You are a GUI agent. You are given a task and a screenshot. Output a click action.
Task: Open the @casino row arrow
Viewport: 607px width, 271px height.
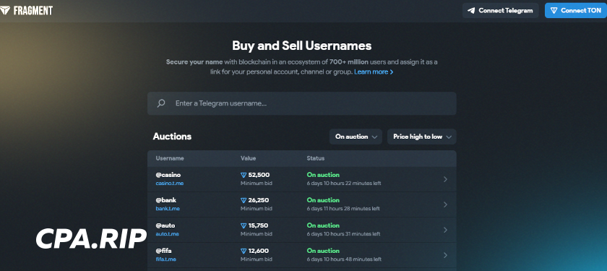pos(445,179)
